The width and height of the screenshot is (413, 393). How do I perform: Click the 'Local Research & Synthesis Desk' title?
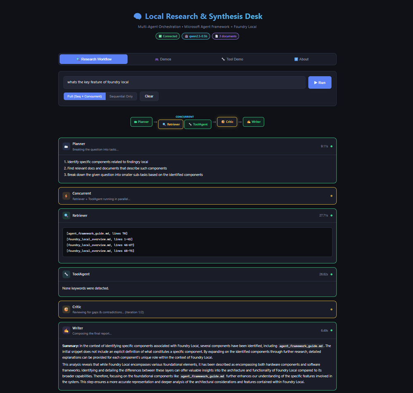click(203, 17)
